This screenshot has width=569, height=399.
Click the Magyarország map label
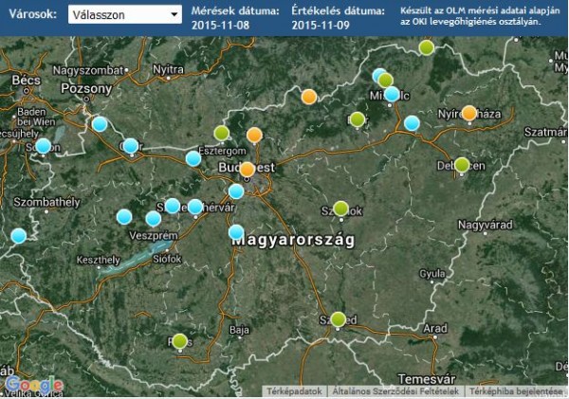pos(294,241)
